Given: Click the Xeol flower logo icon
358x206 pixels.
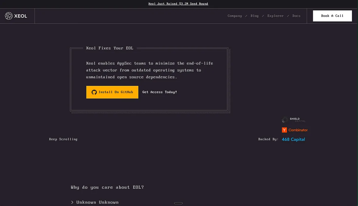Looking at the screenshot, I should (9, 16).
